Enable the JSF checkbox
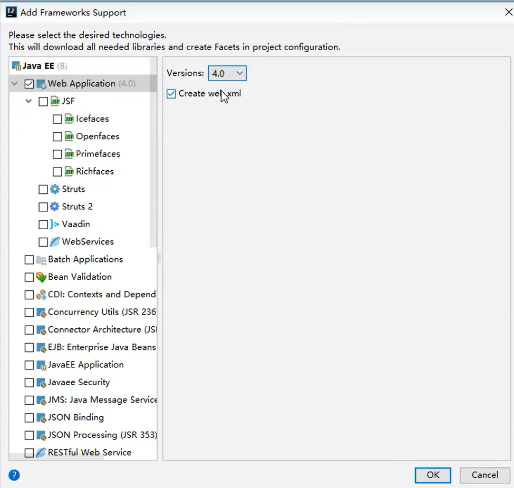The image size is (514, 488). coord(43,102)
